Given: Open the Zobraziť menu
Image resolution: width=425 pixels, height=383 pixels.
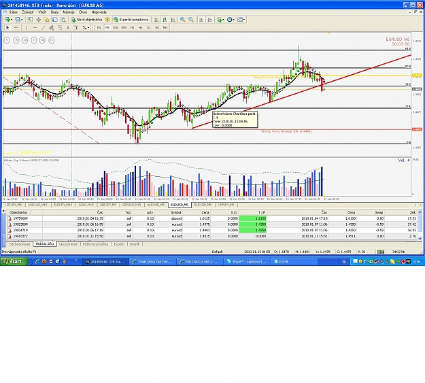Looking at the screenshot, I should tap(28, 12).
